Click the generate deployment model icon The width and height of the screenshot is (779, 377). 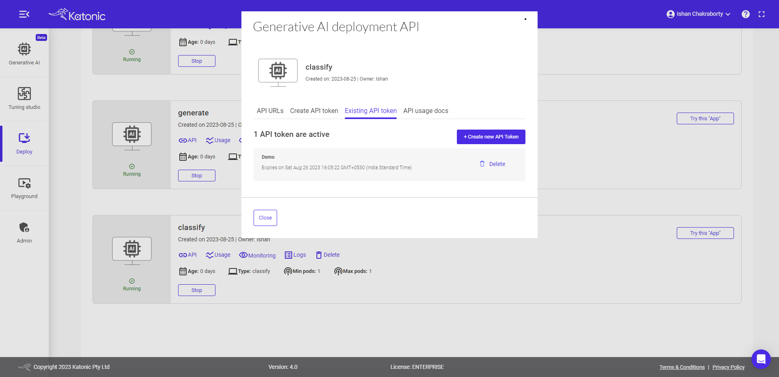[x=132, y=136]
